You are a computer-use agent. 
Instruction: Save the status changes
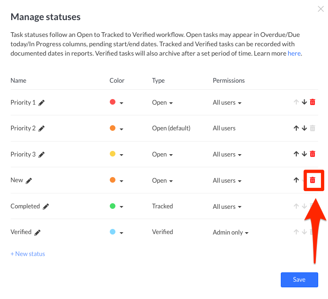click(x=299, y=280)
